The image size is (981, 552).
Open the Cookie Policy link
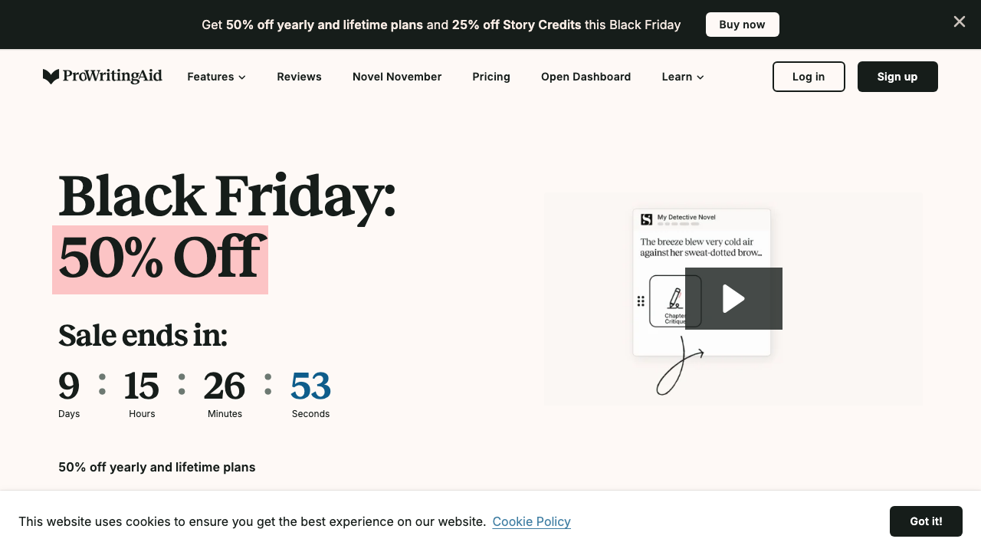click(x=531, y=521)
